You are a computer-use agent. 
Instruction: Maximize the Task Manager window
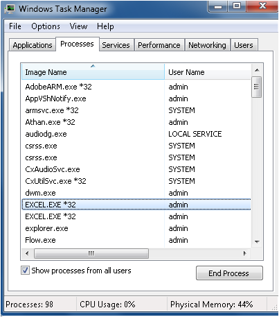point(237,6)
